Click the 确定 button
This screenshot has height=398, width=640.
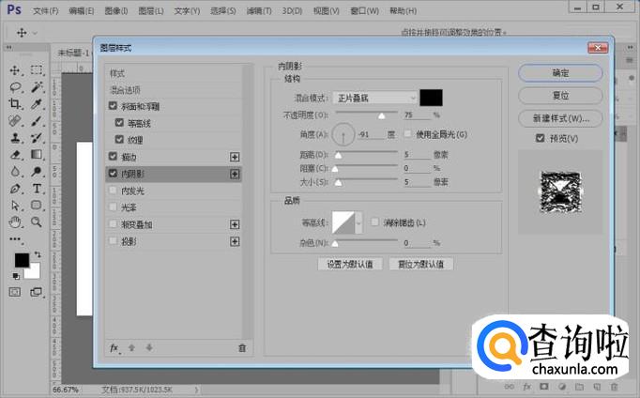(560, 73)
